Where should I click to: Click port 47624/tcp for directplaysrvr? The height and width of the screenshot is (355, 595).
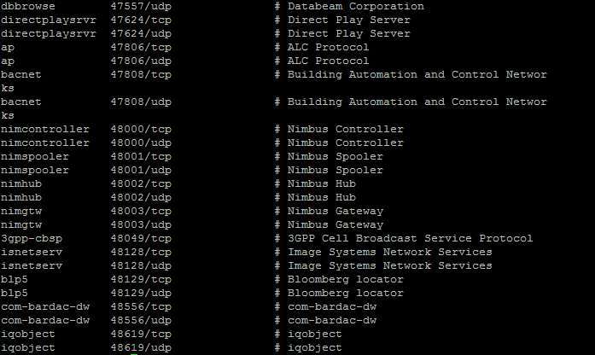[x=141, y=20]
